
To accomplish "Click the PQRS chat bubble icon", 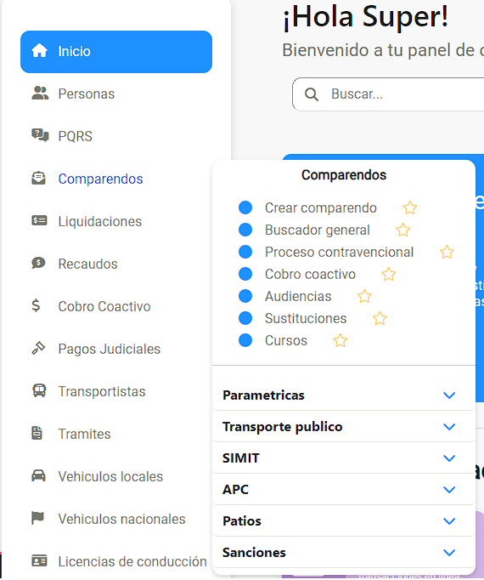I will coord(40,136).
